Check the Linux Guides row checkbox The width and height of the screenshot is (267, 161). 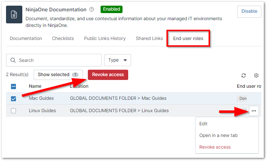(13, 111)
